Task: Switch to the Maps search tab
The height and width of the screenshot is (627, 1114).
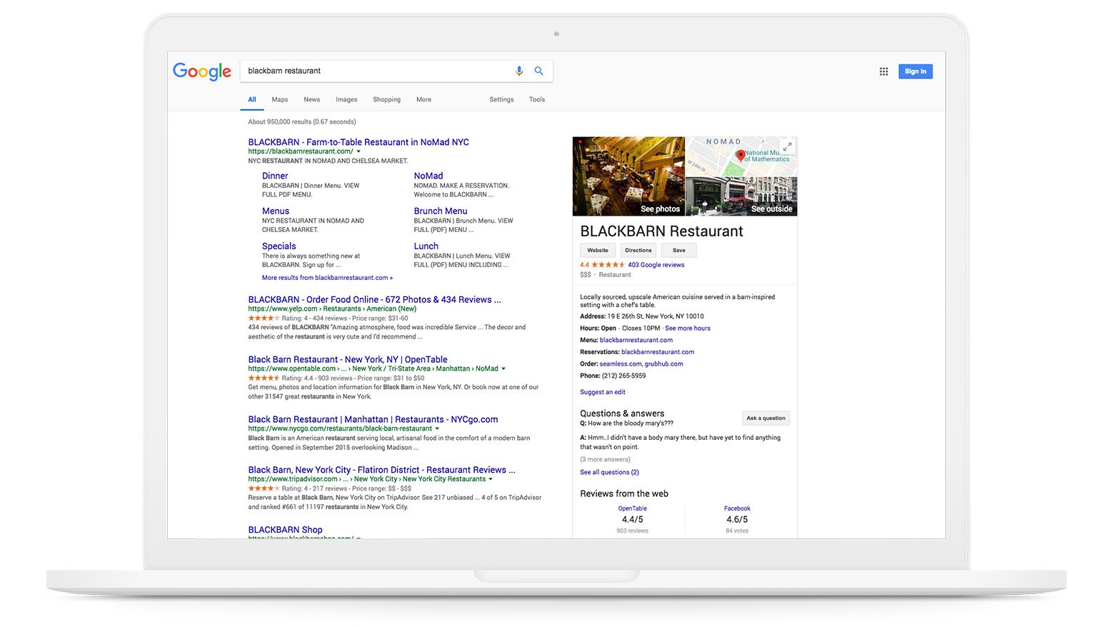Action: [x=280, y=100]
